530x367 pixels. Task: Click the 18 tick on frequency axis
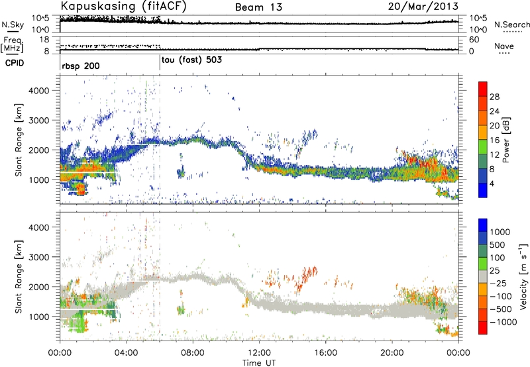click(44, 40)
